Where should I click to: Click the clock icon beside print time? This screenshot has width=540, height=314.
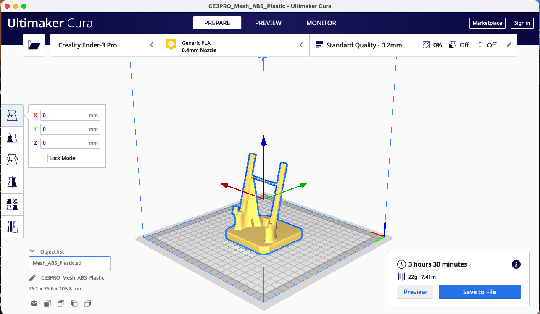click(402, 264)
